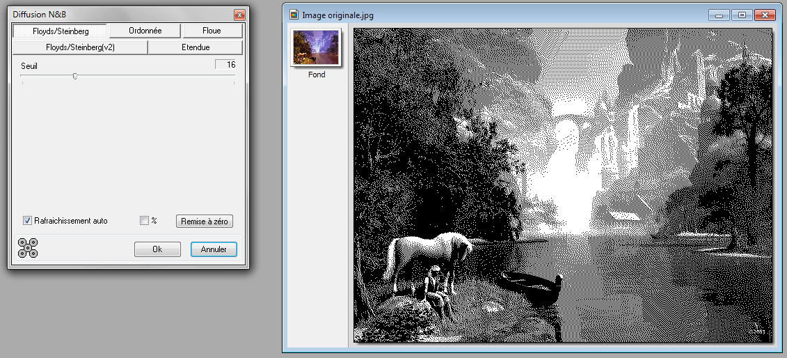Switch to the Floyds/Steinberg(v2) tab
The image size is (787, 358).
click(x=80, y=47)
